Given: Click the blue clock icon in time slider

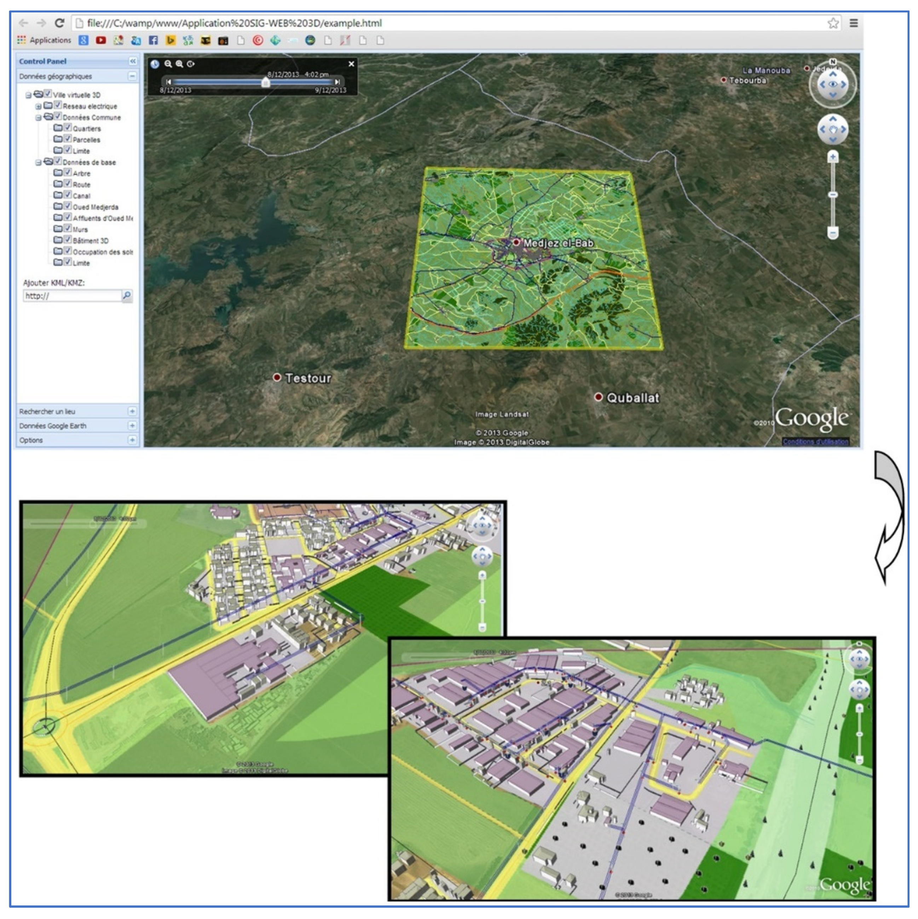Looking at the screenshot, I should pos(155,64).
